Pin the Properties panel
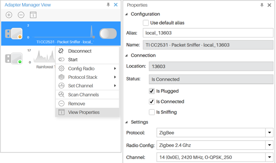The width and height of the screenshot is (276, 163). pos(262,5)
